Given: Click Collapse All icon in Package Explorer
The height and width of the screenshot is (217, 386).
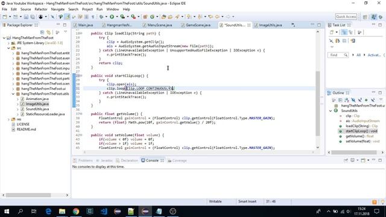Looking at the screenshot, I should pos(42,32).
